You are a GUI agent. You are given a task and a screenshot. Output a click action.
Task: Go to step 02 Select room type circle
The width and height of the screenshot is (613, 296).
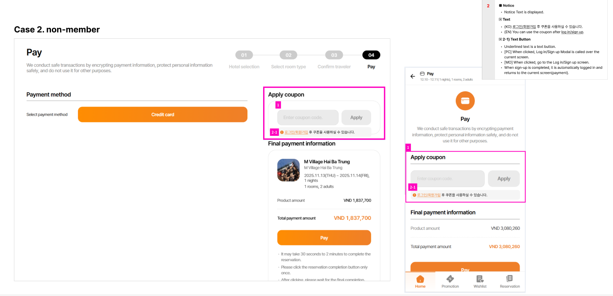coord(288,55)
